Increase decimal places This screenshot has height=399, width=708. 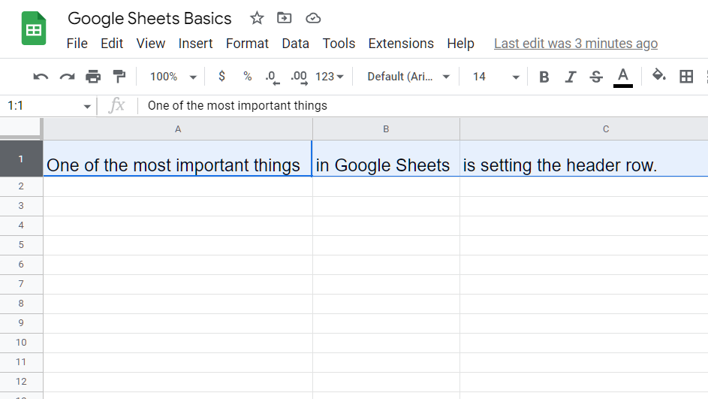tap(299, 77)
